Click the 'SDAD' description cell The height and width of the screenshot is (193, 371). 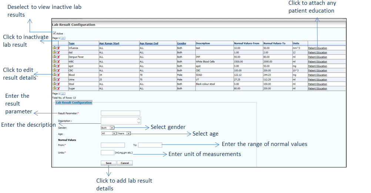point(199,75)
